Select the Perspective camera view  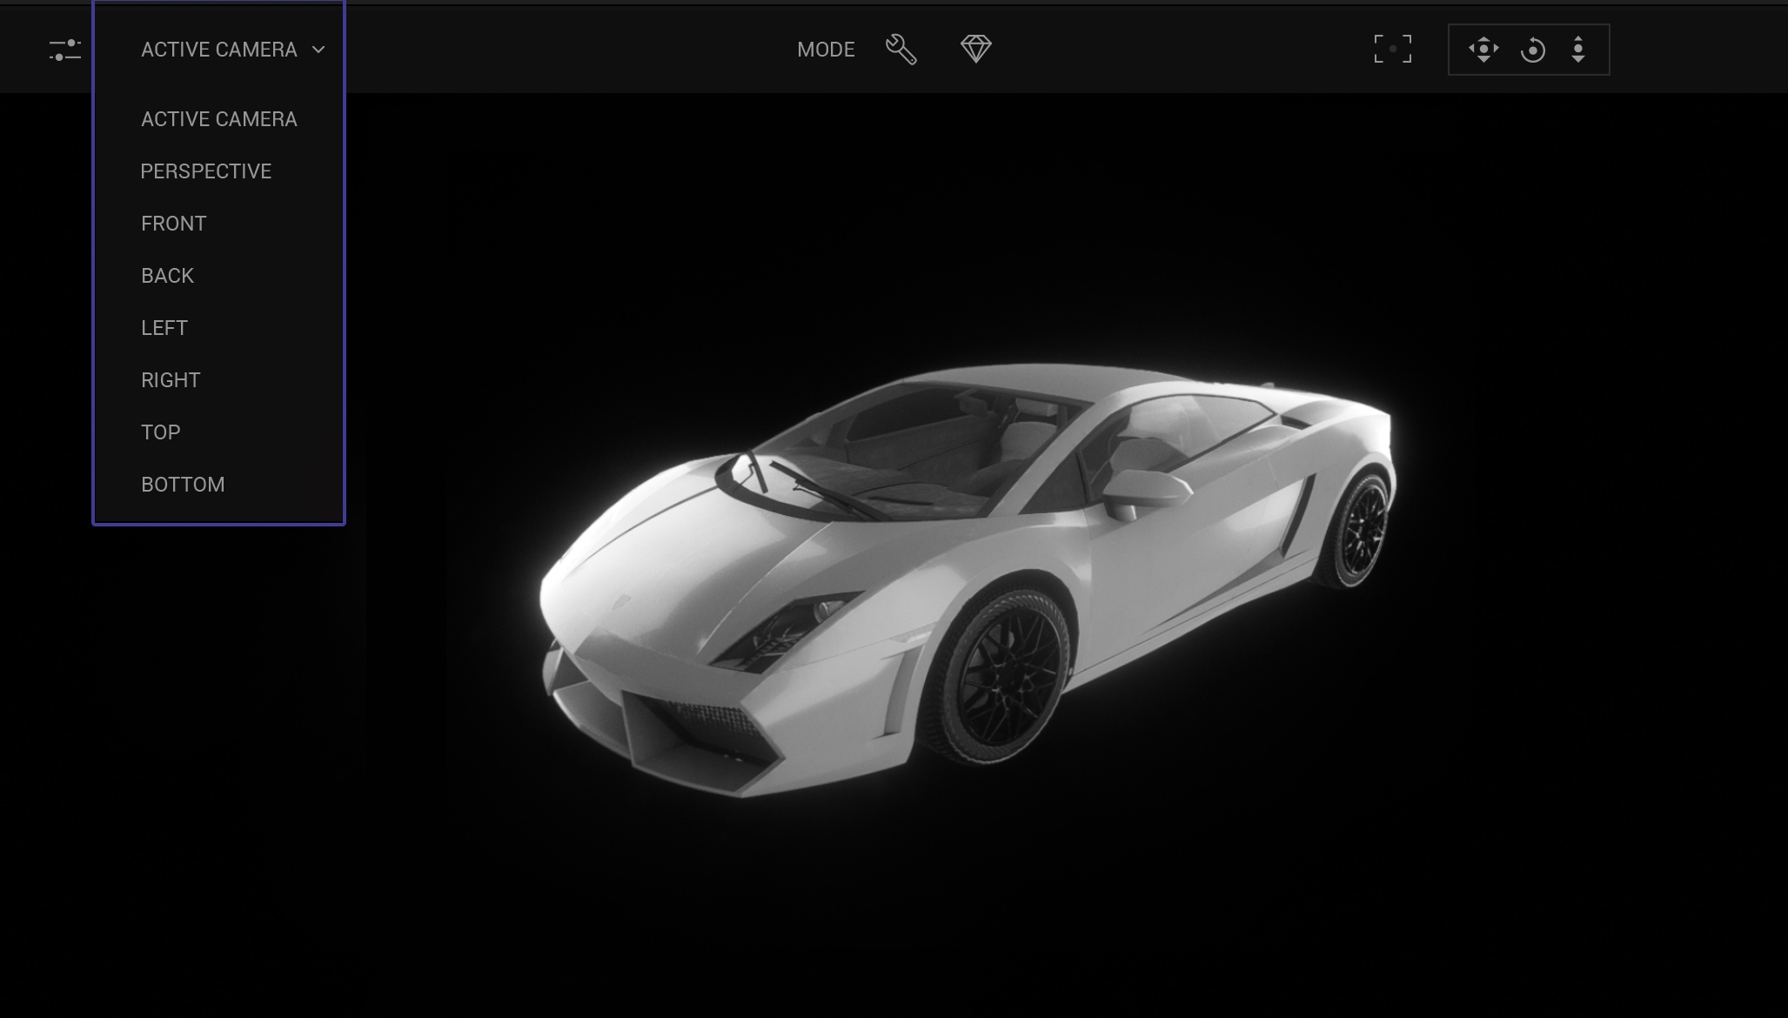pos(206,171)
